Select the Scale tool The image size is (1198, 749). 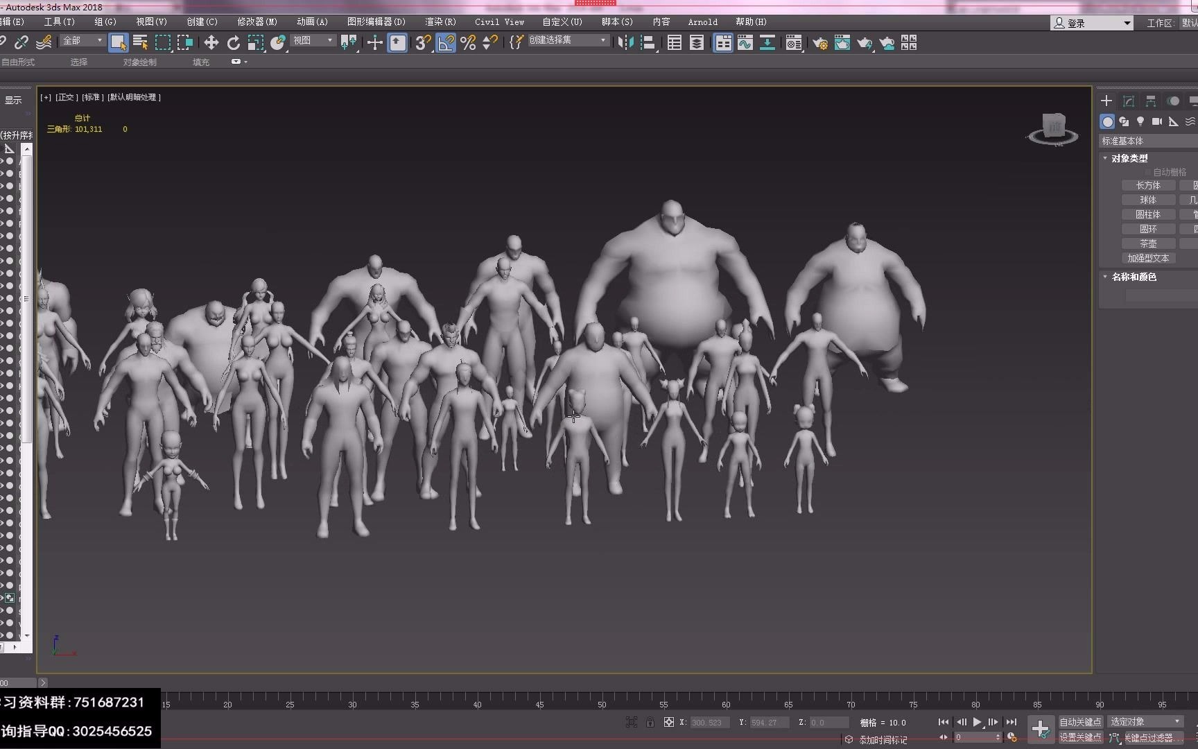pos(257,43)
